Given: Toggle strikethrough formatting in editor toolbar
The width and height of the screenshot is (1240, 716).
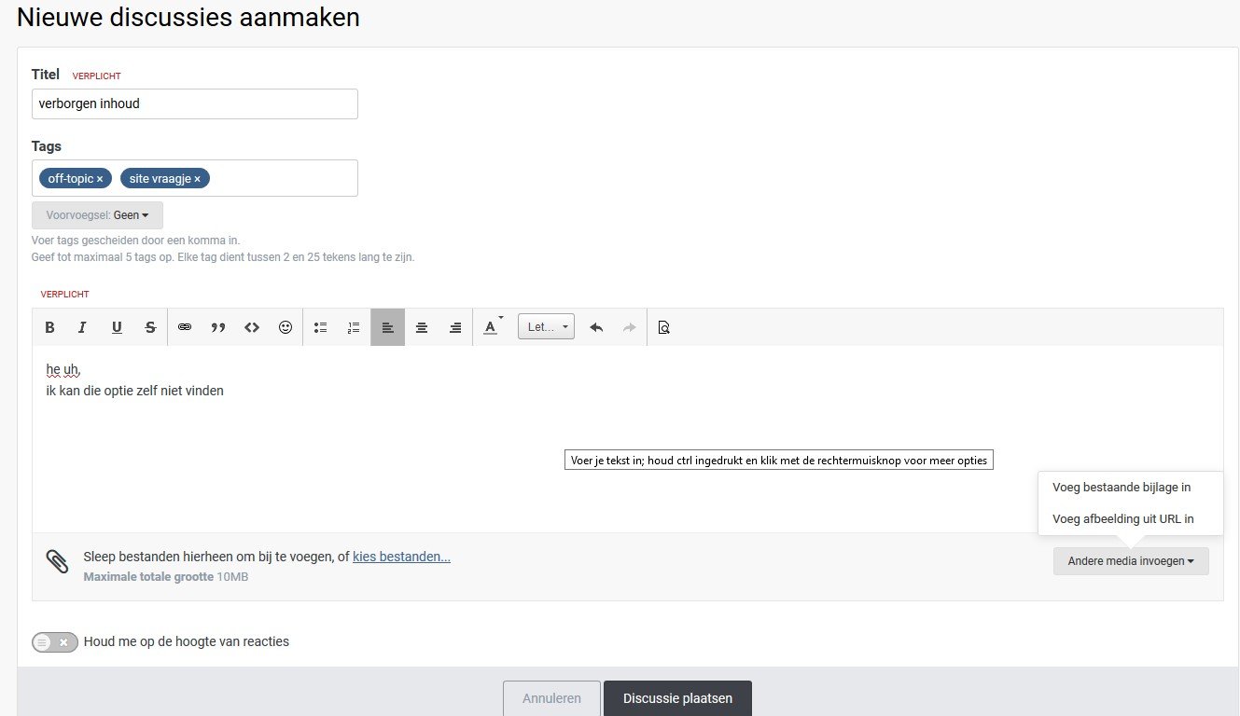Looking at the screenshot, I should click(150, 327).
